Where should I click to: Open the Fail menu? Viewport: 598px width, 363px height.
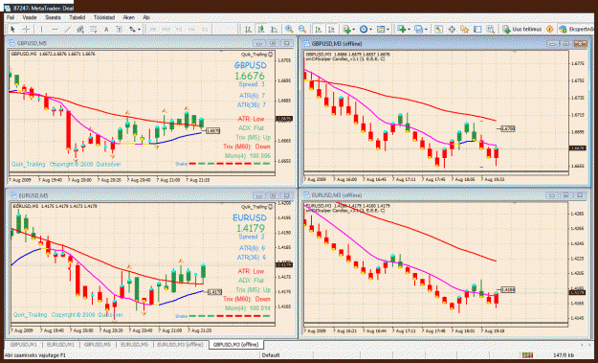pos(11,17)
